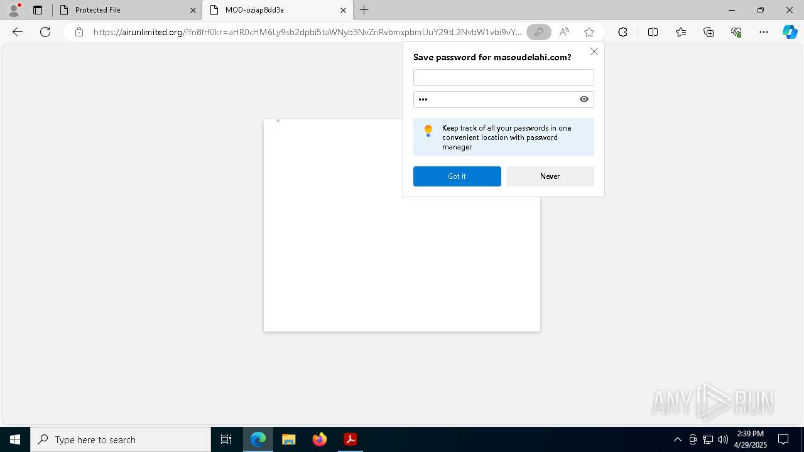Click the taskbar search box
The image size is (804, 452).
click(x=121, y=439)
